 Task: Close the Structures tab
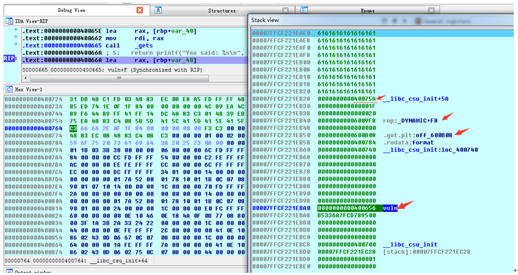286,11
